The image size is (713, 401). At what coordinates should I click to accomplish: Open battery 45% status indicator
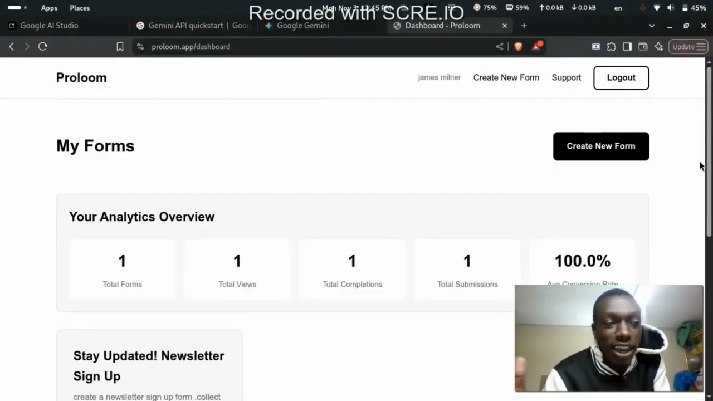694,8
